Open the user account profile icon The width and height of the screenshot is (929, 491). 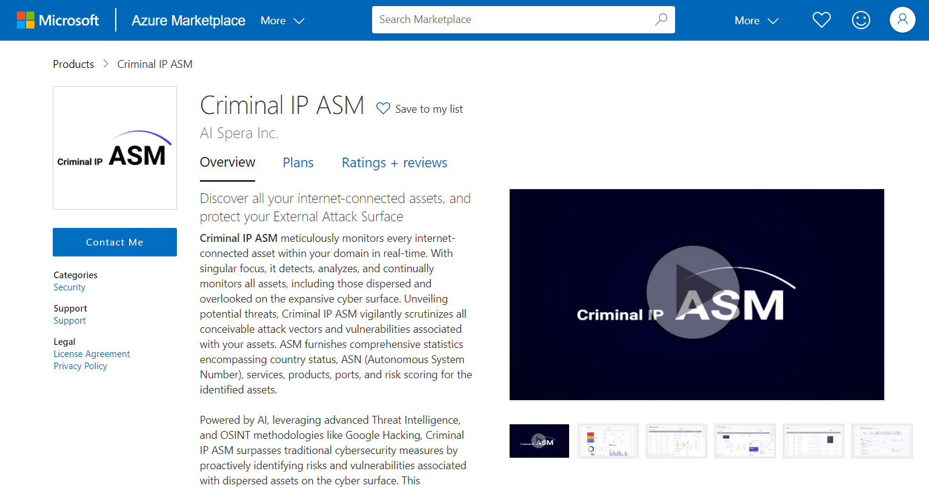[902, 20]
